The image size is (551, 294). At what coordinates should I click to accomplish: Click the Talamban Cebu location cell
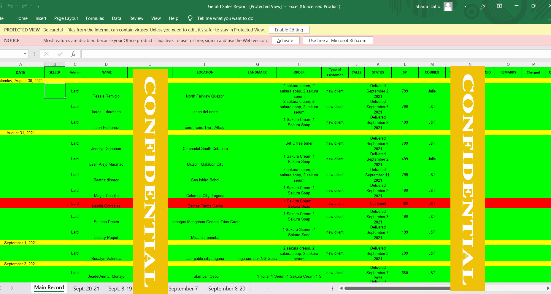[x=205, y=273]
